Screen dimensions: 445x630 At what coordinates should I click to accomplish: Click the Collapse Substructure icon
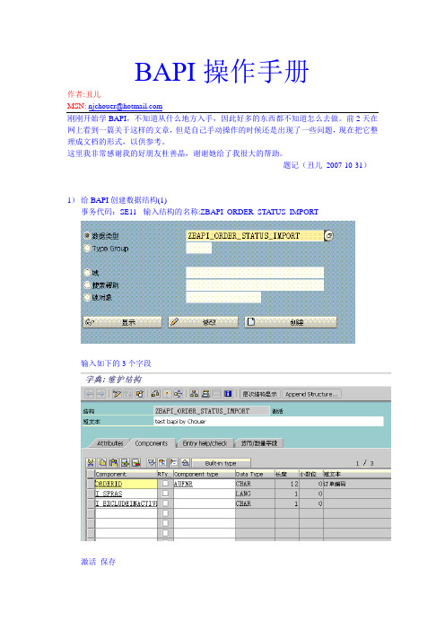[173, 463]
